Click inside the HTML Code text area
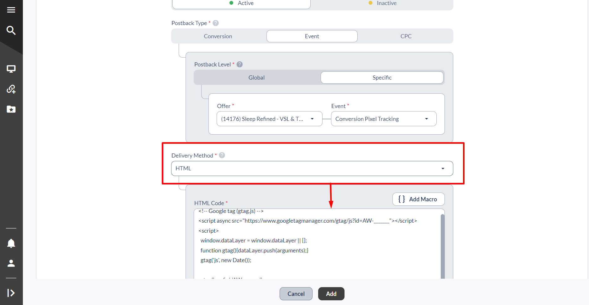 pos(317,244)
